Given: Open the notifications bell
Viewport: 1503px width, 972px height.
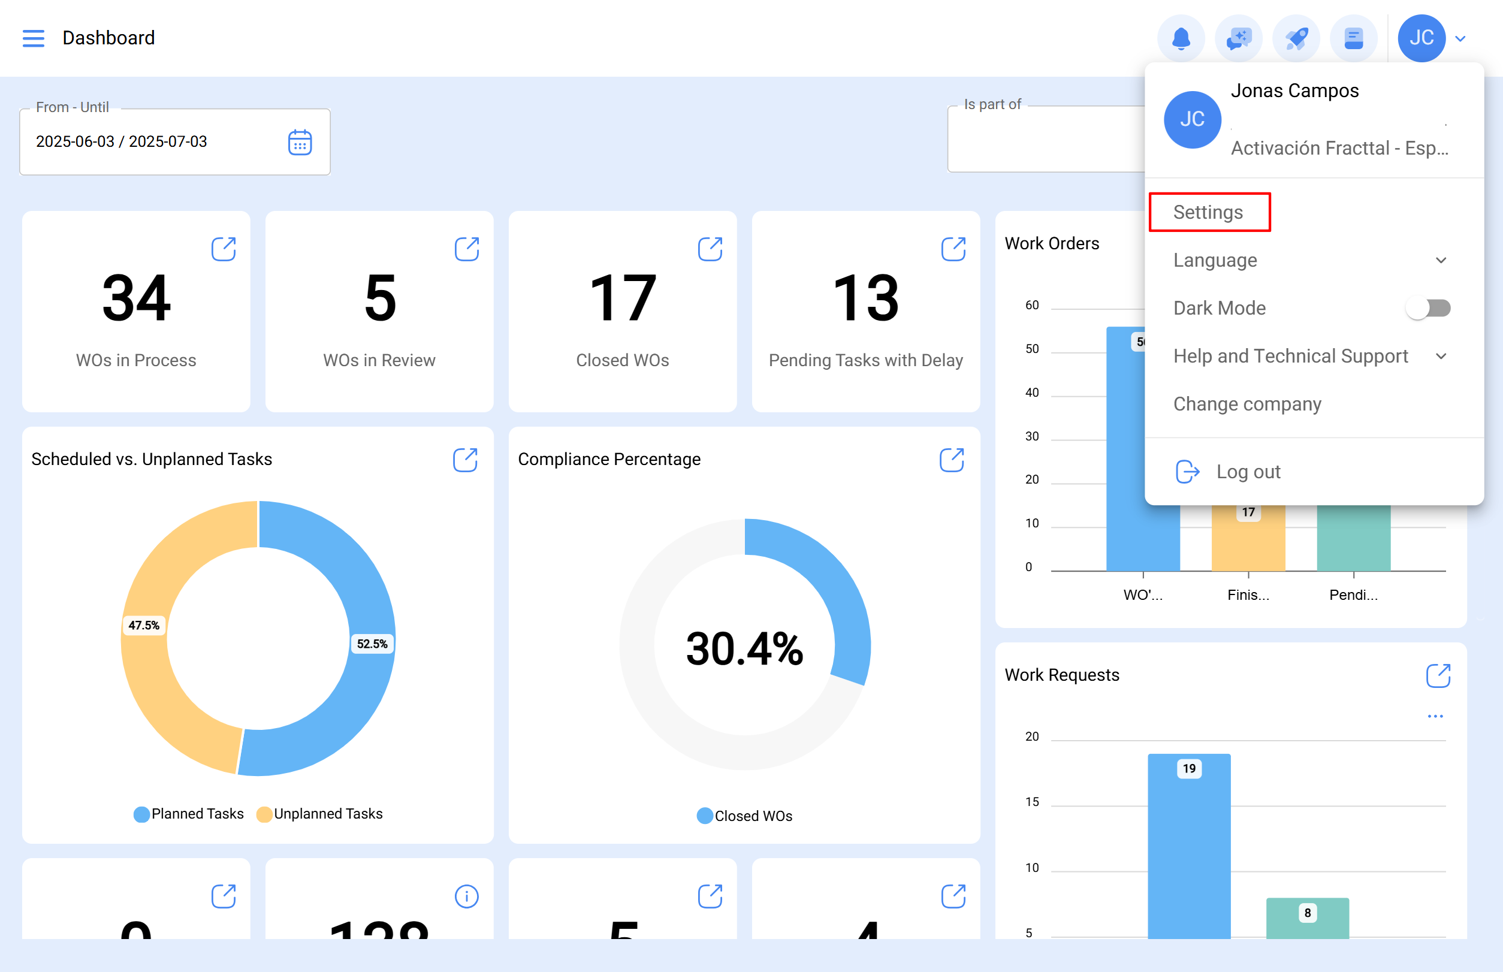Looking at the screenshot, I should 1181,38.
